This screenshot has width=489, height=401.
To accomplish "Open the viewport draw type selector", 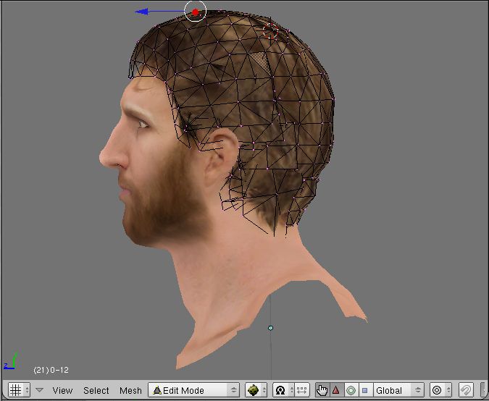I will [x=256, y=390].
